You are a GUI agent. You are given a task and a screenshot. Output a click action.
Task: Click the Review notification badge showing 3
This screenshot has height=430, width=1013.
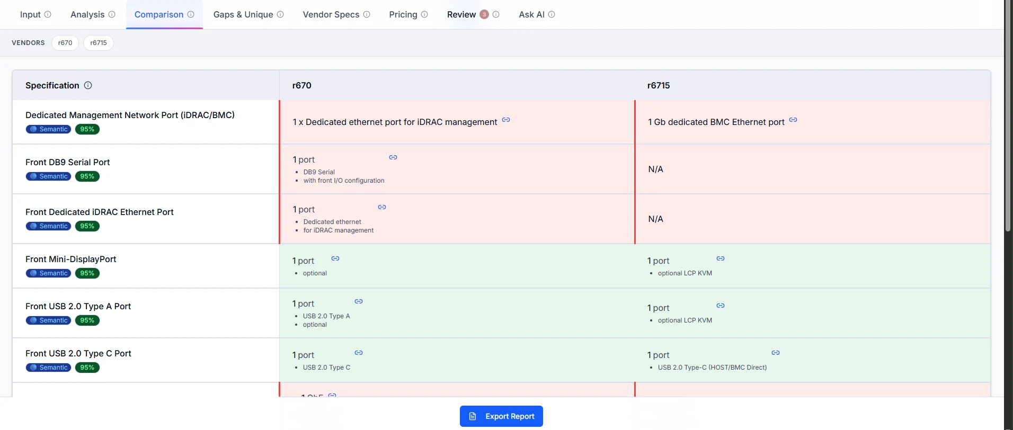click(484, 14)
